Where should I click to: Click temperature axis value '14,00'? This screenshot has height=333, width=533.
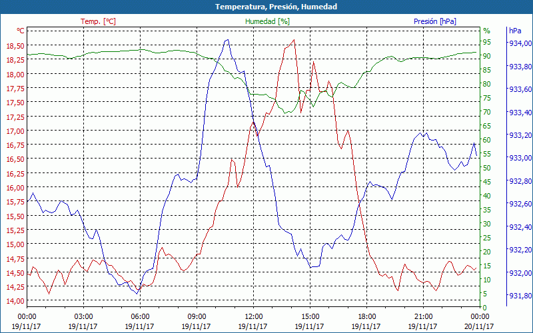15,301
